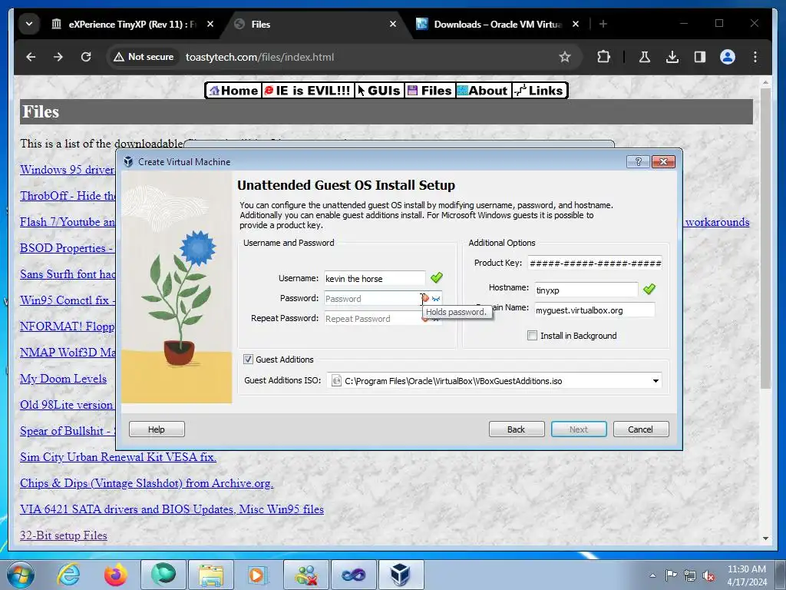Screen dimensions: 786x590
Task: Launch Firefox from the taskbar
Action: tap(116, 575)
